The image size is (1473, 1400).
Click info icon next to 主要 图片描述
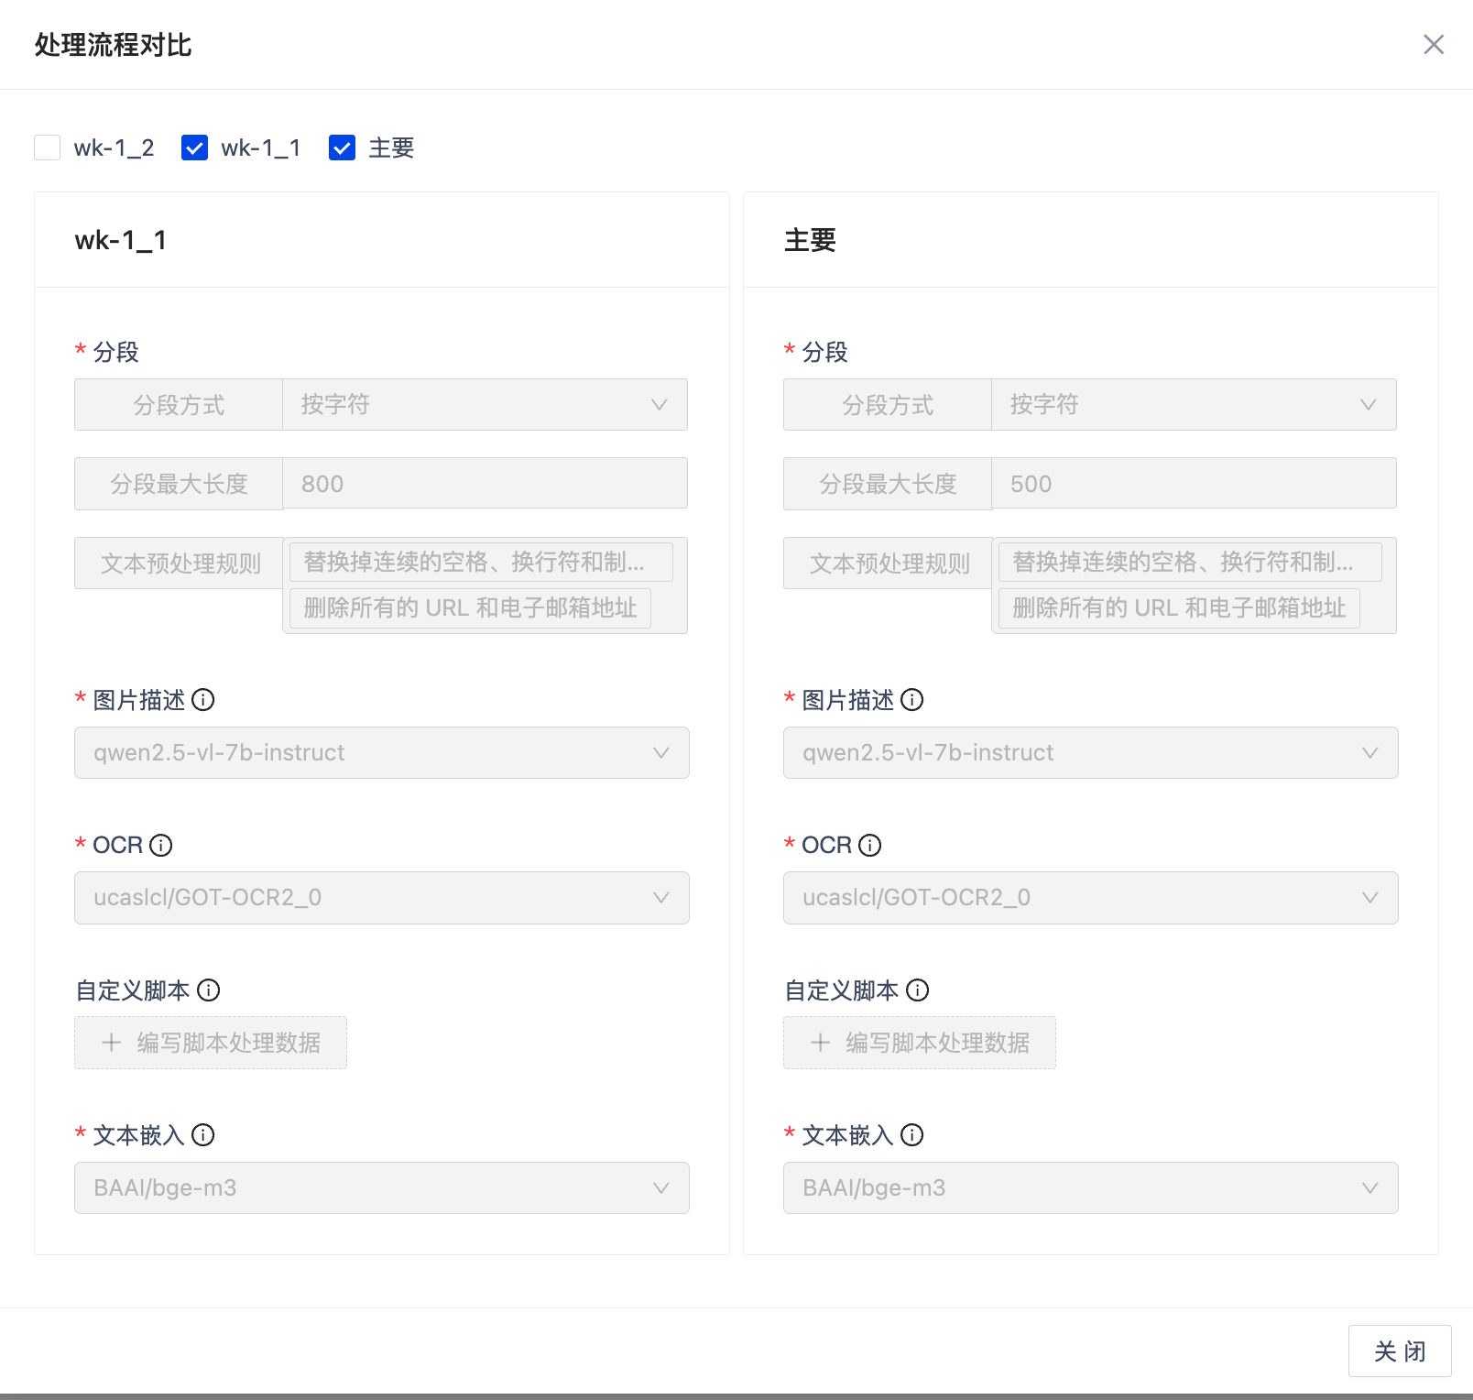912,700
